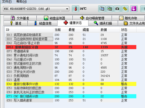
Task: Click the data value 341424
Action: click(x=105, y=76)
